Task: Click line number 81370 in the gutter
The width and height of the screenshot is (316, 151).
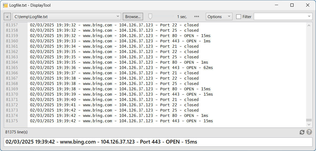Action: click(12, 94)
